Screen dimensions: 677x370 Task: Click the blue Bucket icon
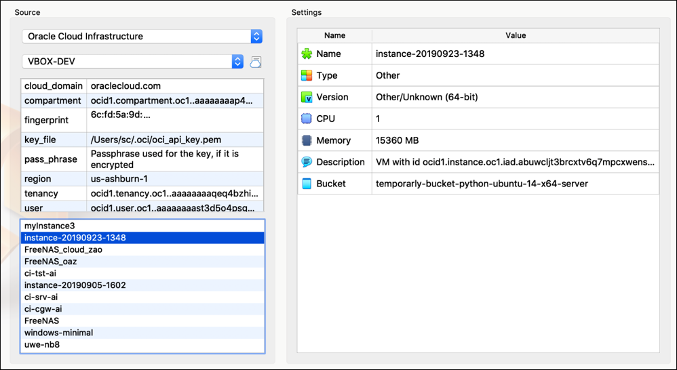coord(307,183)
